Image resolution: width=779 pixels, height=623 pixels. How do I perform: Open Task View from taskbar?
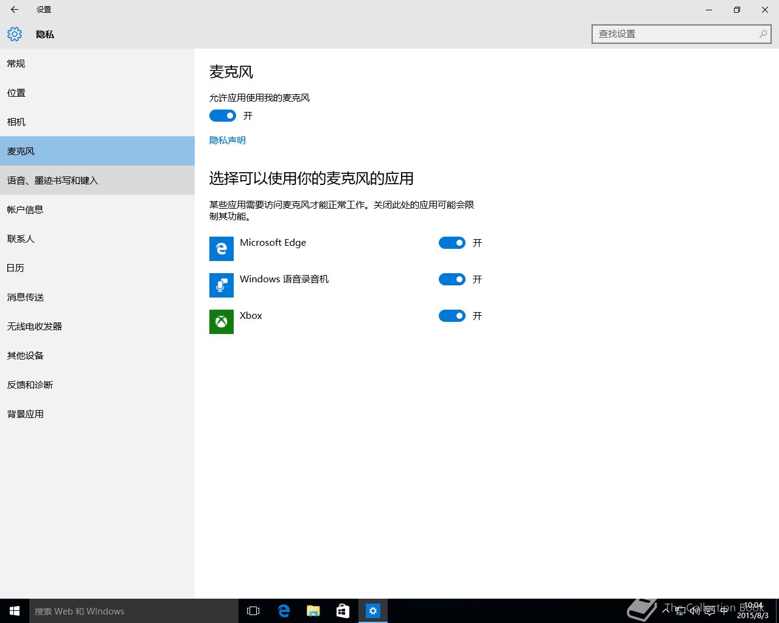point(253,611)
